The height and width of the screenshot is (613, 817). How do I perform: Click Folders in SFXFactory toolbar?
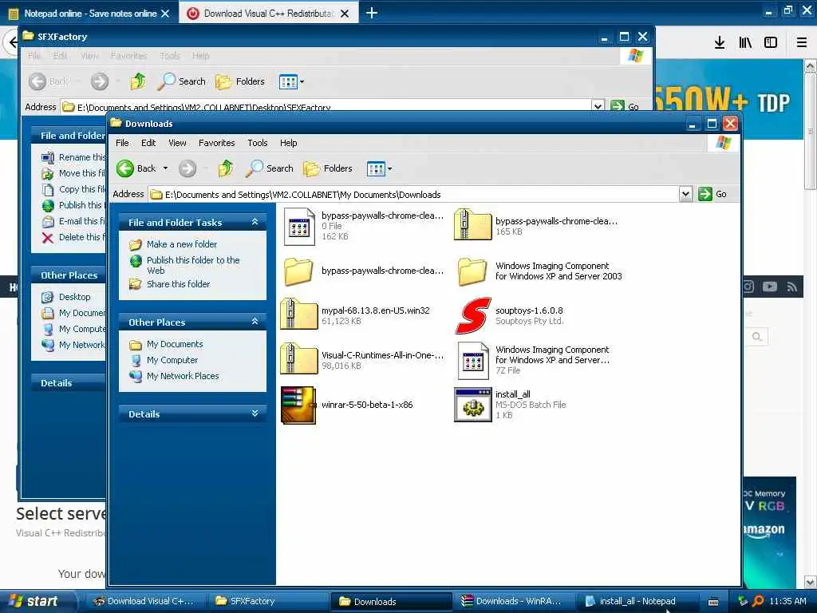(x=240, y=81)
